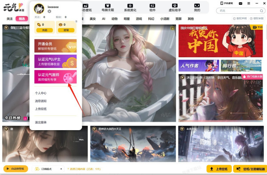The image size is (267, 175).
Task: Open 消息通知 in the profile menu
Action: (x=40, y=101)
